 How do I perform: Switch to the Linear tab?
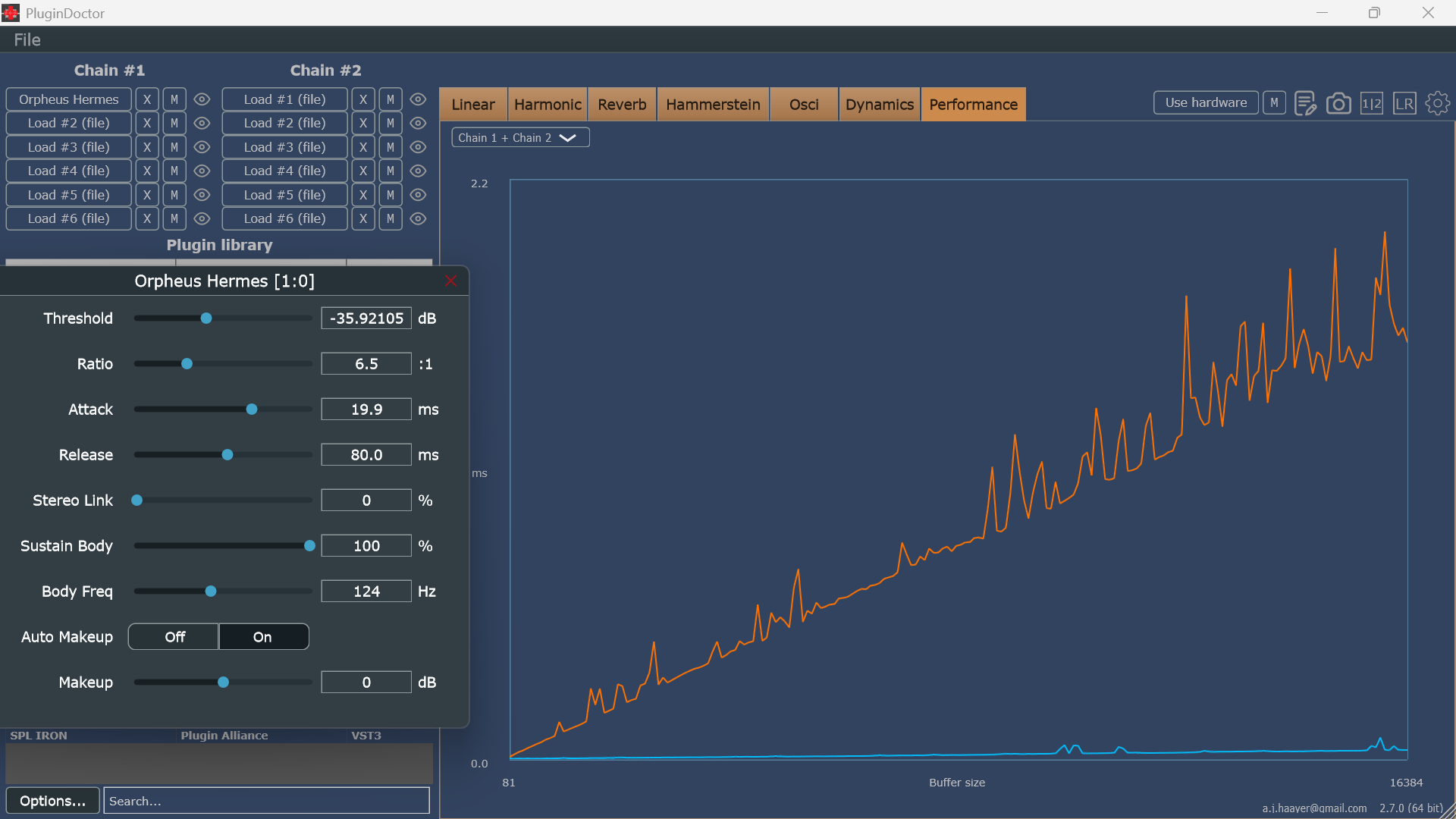click(x=473, y=104)
